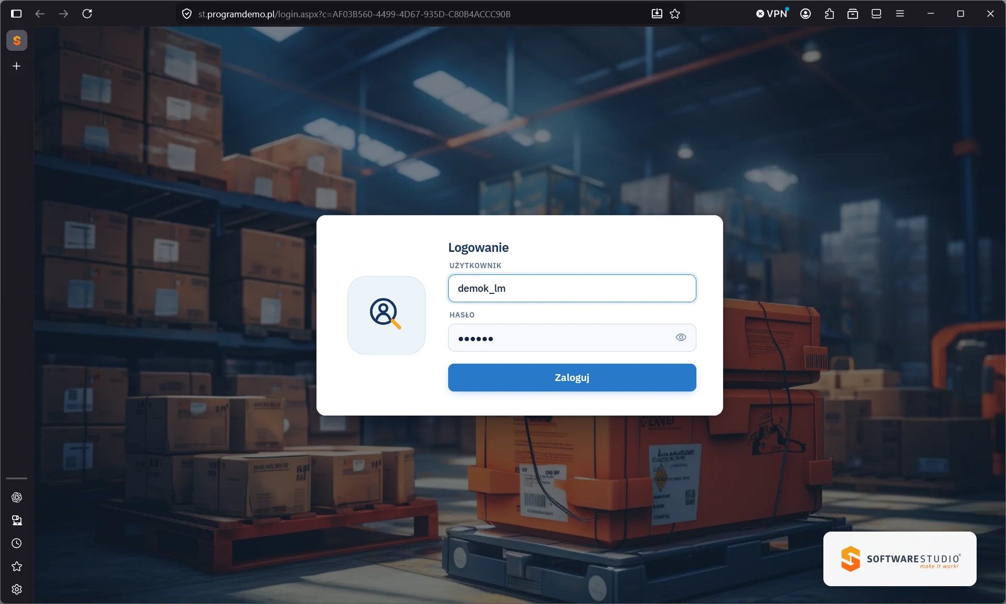The width and height of the screenshot is (1006, 604).
Task: Show password with the eye icon
Action: point(681,337)
